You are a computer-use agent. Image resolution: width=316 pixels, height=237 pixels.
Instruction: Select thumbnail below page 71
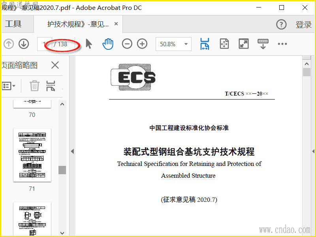32,219
